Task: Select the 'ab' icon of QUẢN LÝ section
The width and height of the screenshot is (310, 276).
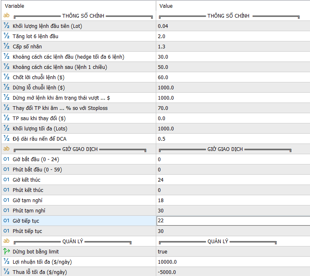Action: coord(6,241)
